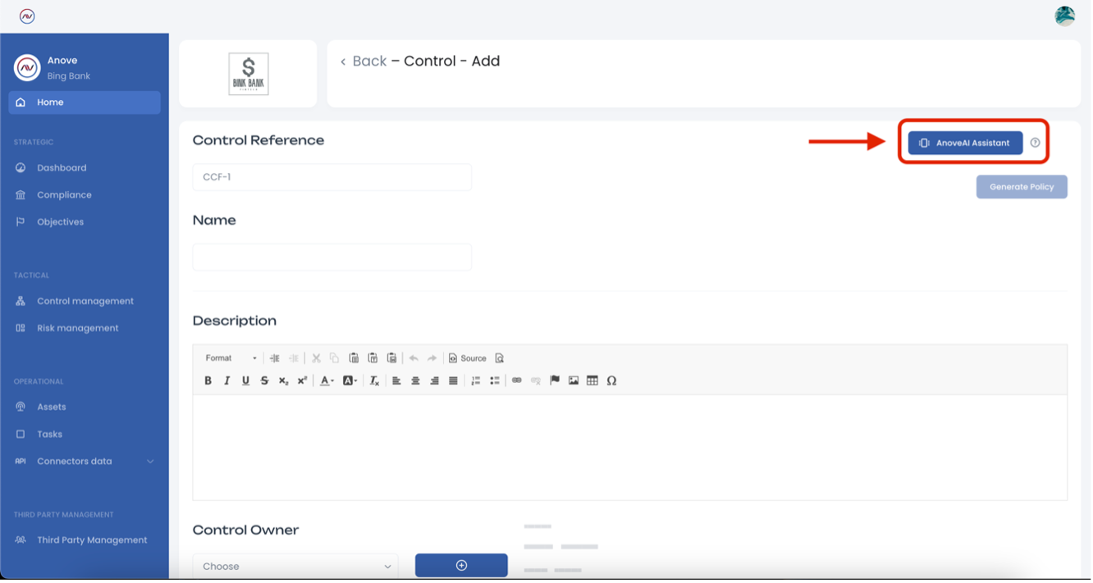Viewport: 1093px width, 583px height.
Task: Apply strikethrough formatting in editor
Action: tap(264, 380)
